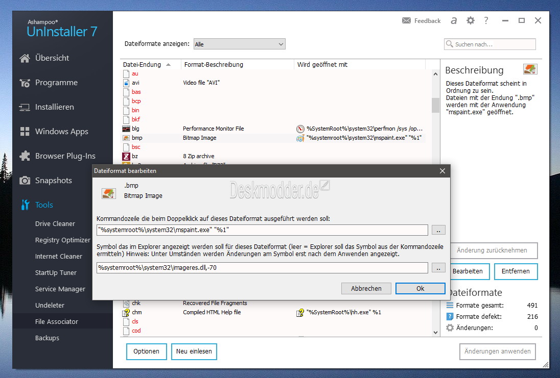The height and width of the screenshot is (378, 560).
Task: Open Drive Cleaner tool
Action: point(55,223)
